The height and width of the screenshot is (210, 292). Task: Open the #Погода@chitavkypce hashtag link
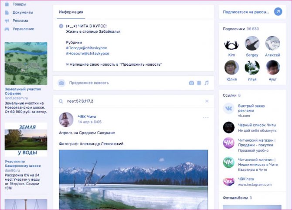(86, 48)
